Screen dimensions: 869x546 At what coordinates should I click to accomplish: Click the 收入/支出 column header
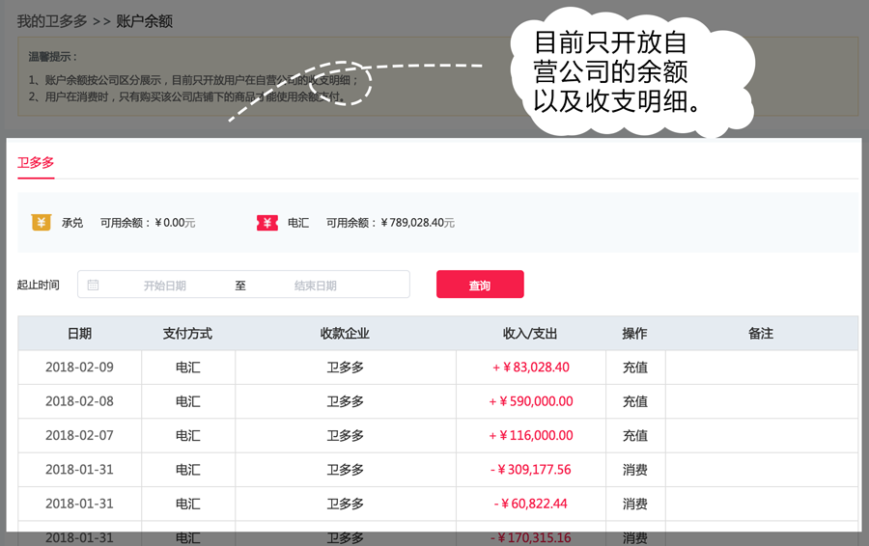point(530,334)
